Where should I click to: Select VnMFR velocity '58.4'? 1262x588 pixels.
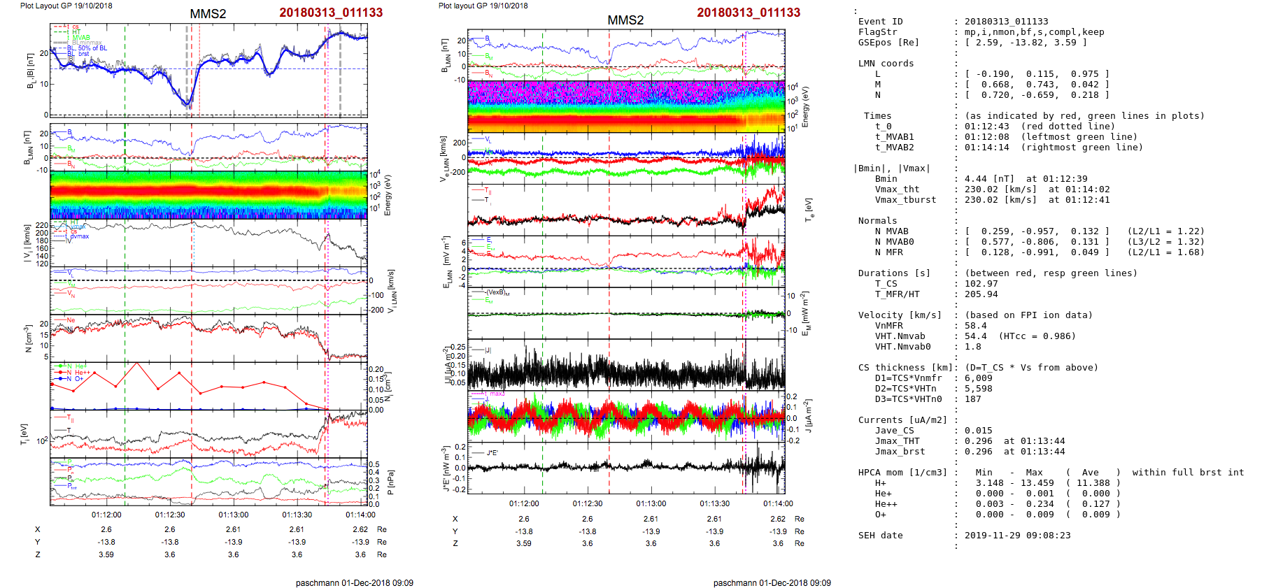tap(976, 326)
